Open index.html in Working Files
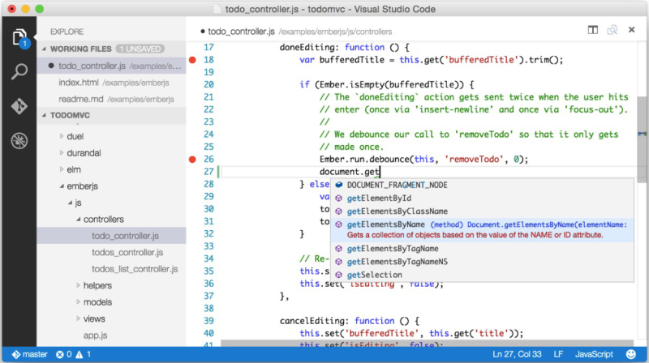649x363 pixels. point(111,83)
